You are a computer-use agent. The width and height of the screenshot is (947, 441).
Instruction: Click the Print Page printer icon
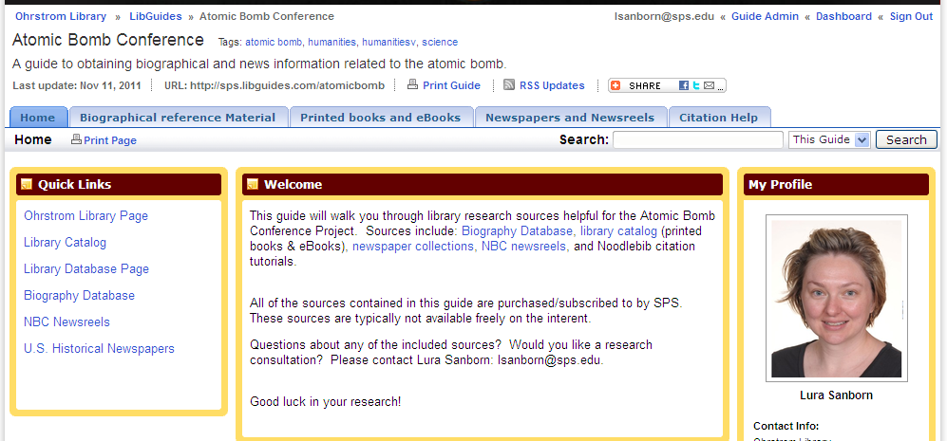coord(77,140)
